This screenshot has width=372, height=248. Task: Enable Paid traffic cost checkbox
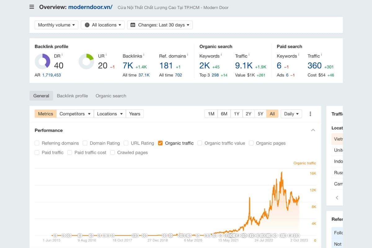click(x=70, y=153)
